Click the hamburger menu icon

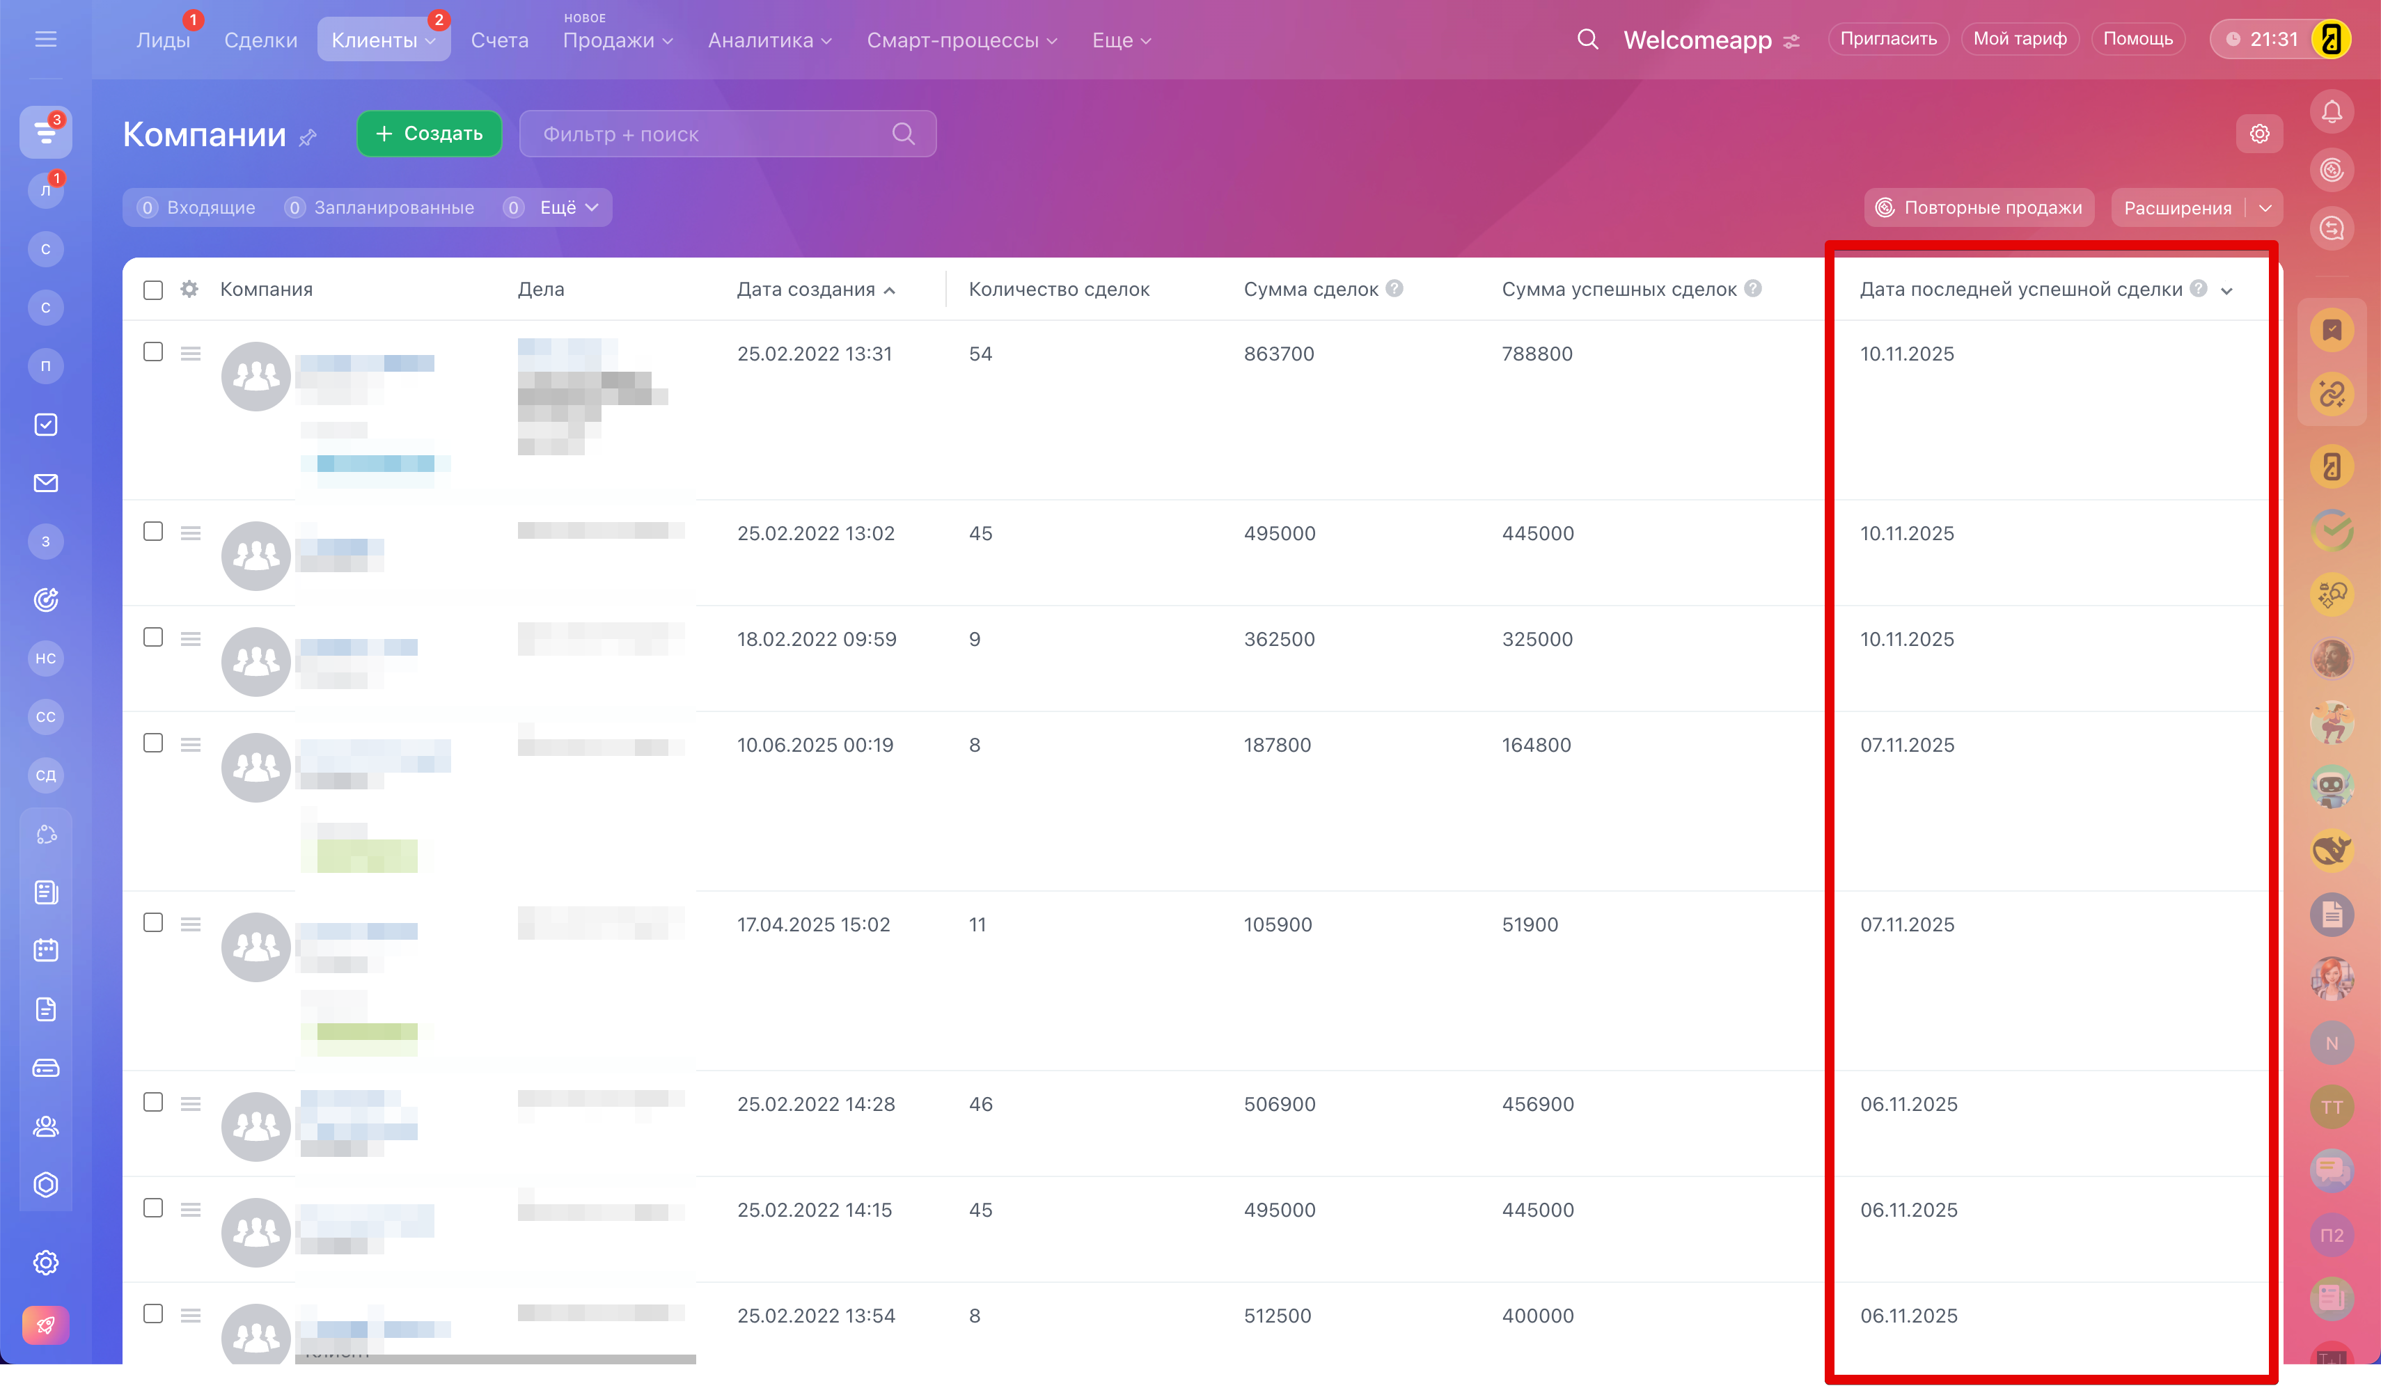point(45,40)
